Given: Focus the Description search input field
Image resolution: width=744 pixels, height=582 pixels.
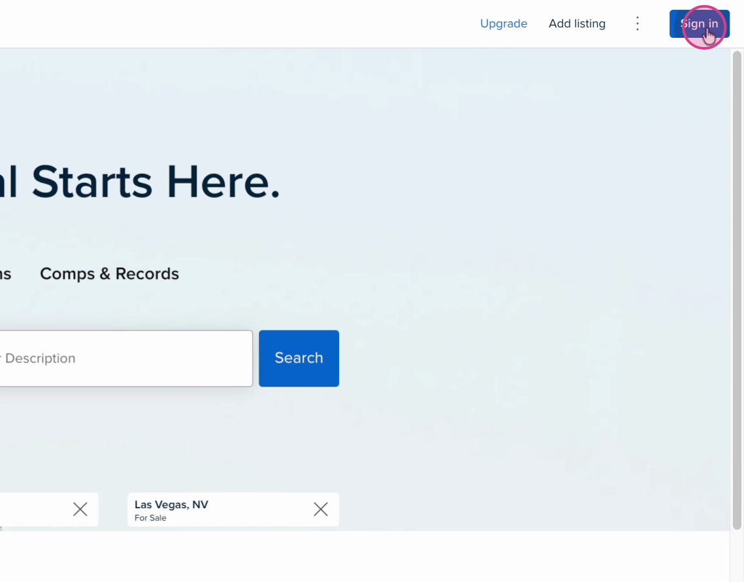Looking at the screenshot, I should [124, 358].
